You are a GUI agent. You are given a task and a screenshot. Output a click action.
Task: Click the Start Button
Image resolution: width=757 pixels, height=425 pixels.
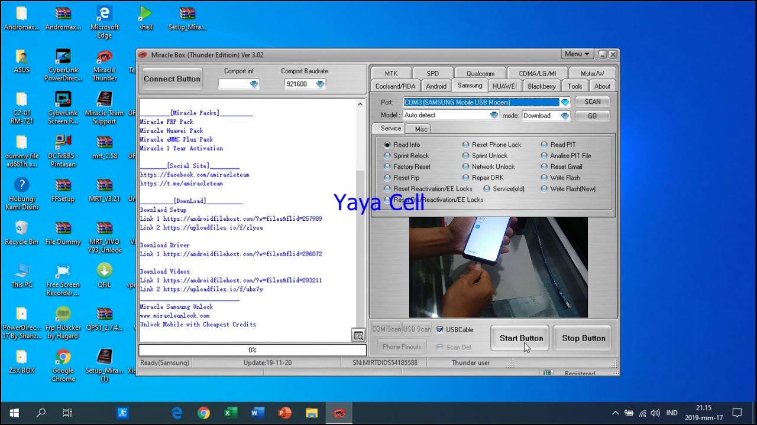coord(521,338)
